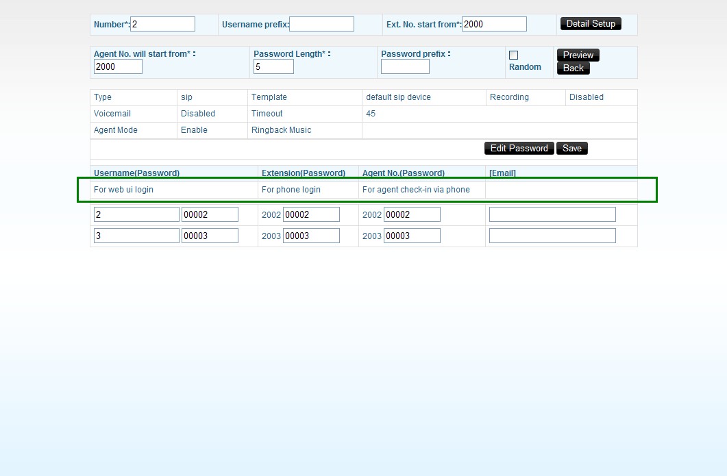Click the Back button
Viewport: 727px width, 476px height.
(573, 68)
